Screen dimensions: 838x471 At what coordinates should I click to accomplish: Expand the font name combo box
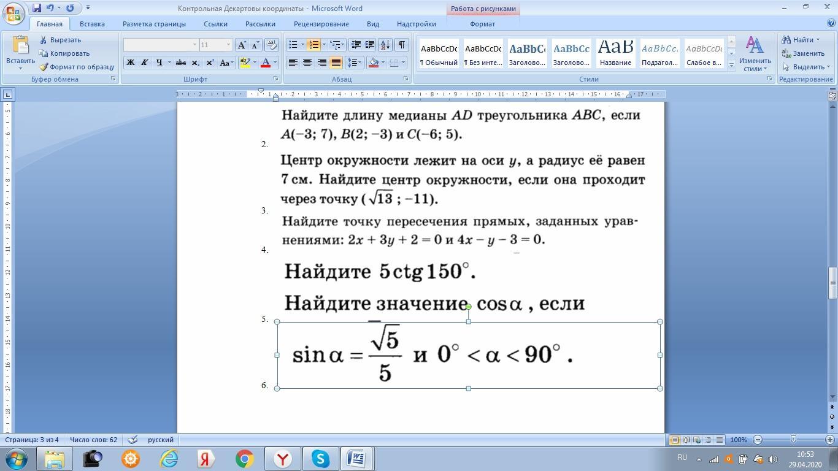pos(194,45)
